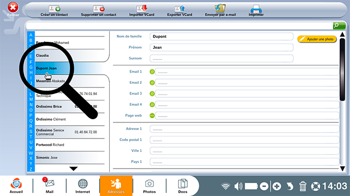This screenshot has width=350, height=196.
Task: Click the Imprimer printer icon
Action: [256, 9]
